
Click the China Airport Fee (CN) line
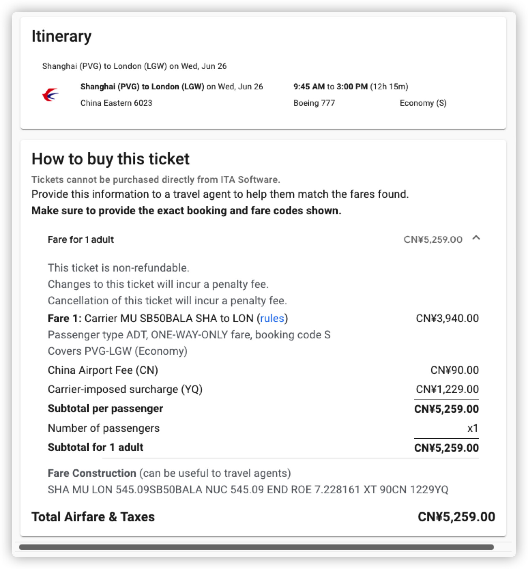103,370
